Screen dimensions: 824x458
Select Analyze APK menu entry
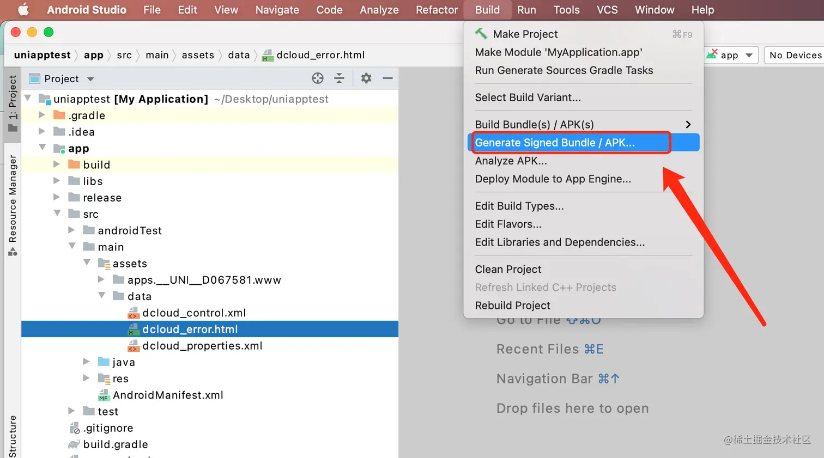(583, 161)
